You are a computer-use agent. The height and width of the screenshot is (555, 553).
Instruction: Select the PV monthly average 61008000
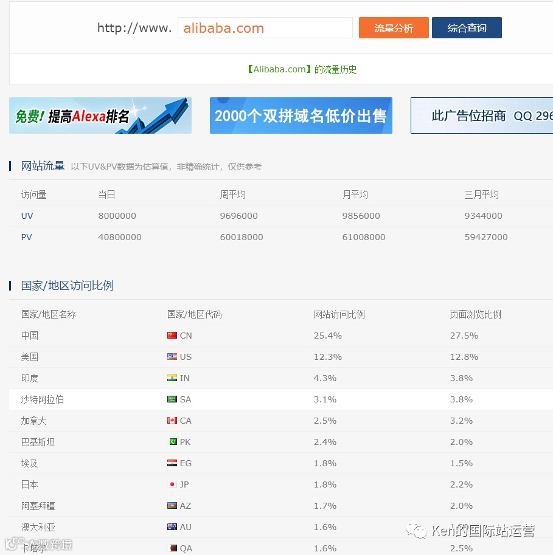[x=364, y=237]
